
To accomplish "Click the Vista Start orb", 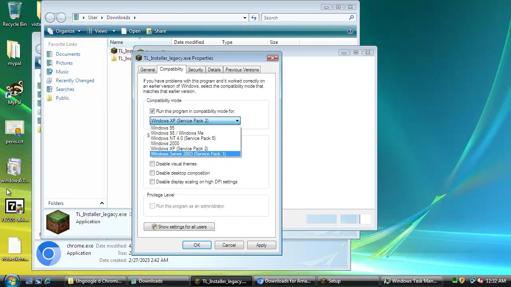I will point(11,280).
